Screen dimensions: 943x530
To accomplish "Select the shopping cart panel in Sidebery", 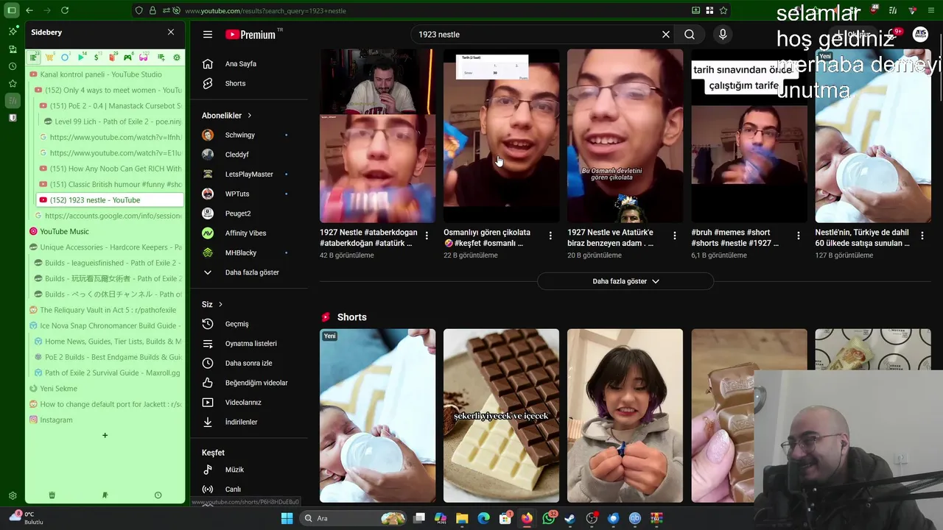I will pyautogui.click(x=49, y=57).
